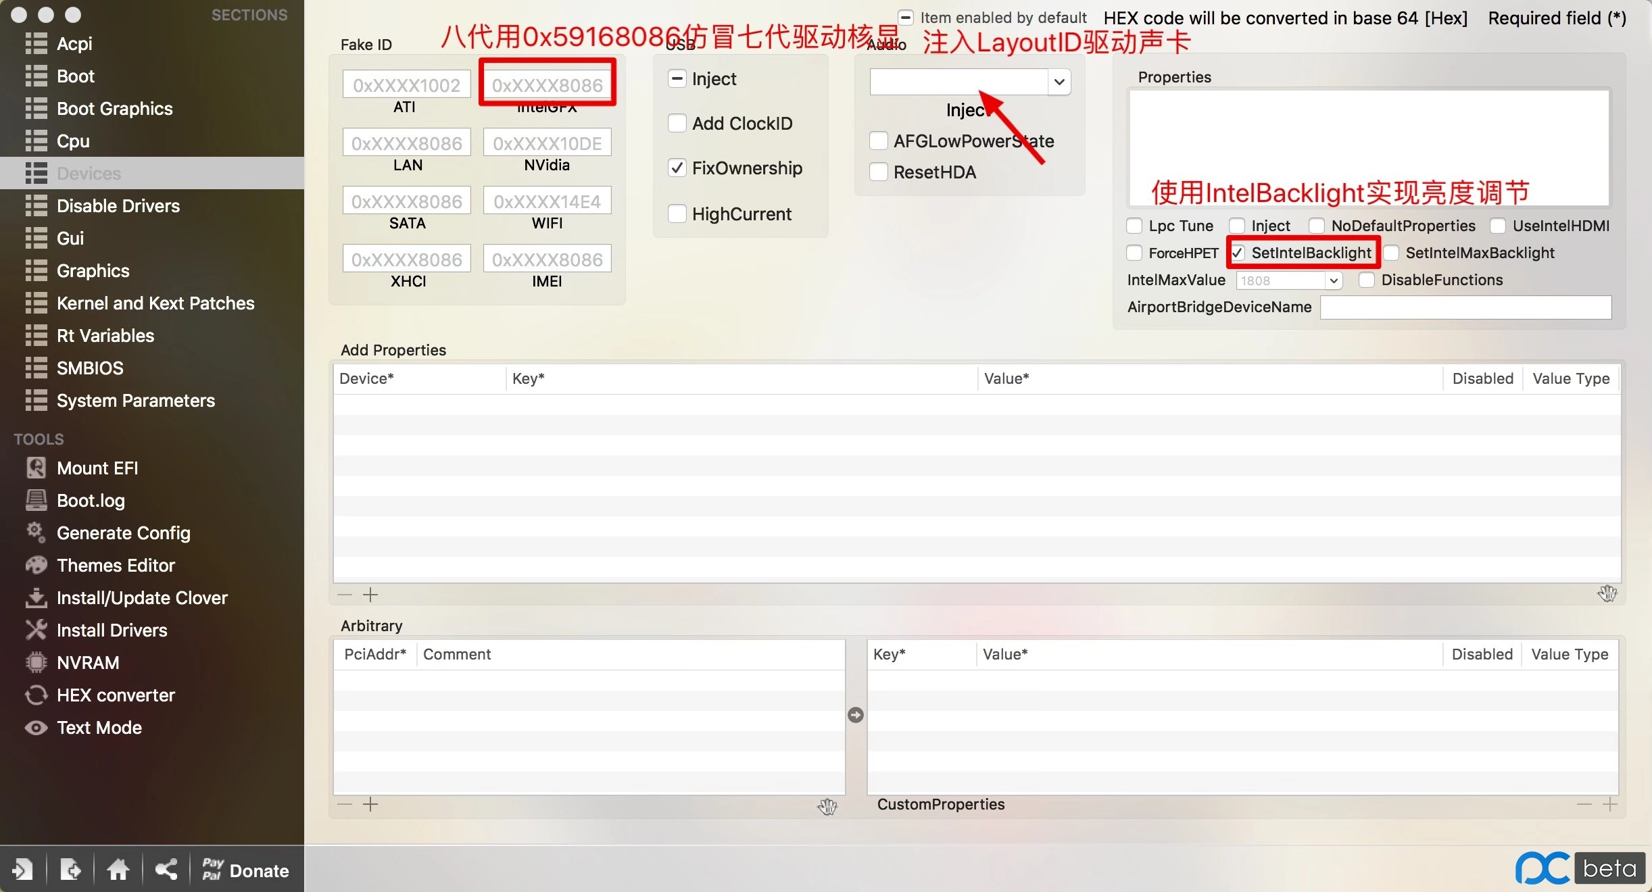
Task: Click the home icon in bottom bar
Action: (x=118, y=869)
